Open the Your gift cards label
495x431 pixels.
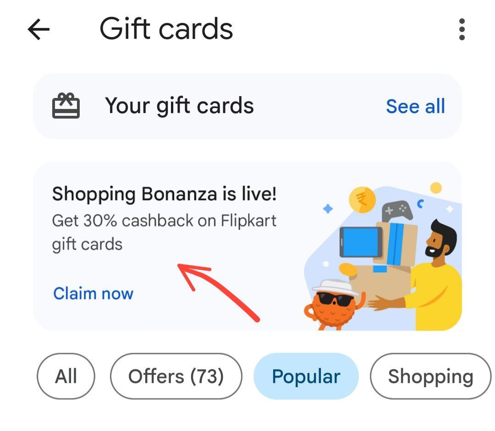click(x=179, y=106)
